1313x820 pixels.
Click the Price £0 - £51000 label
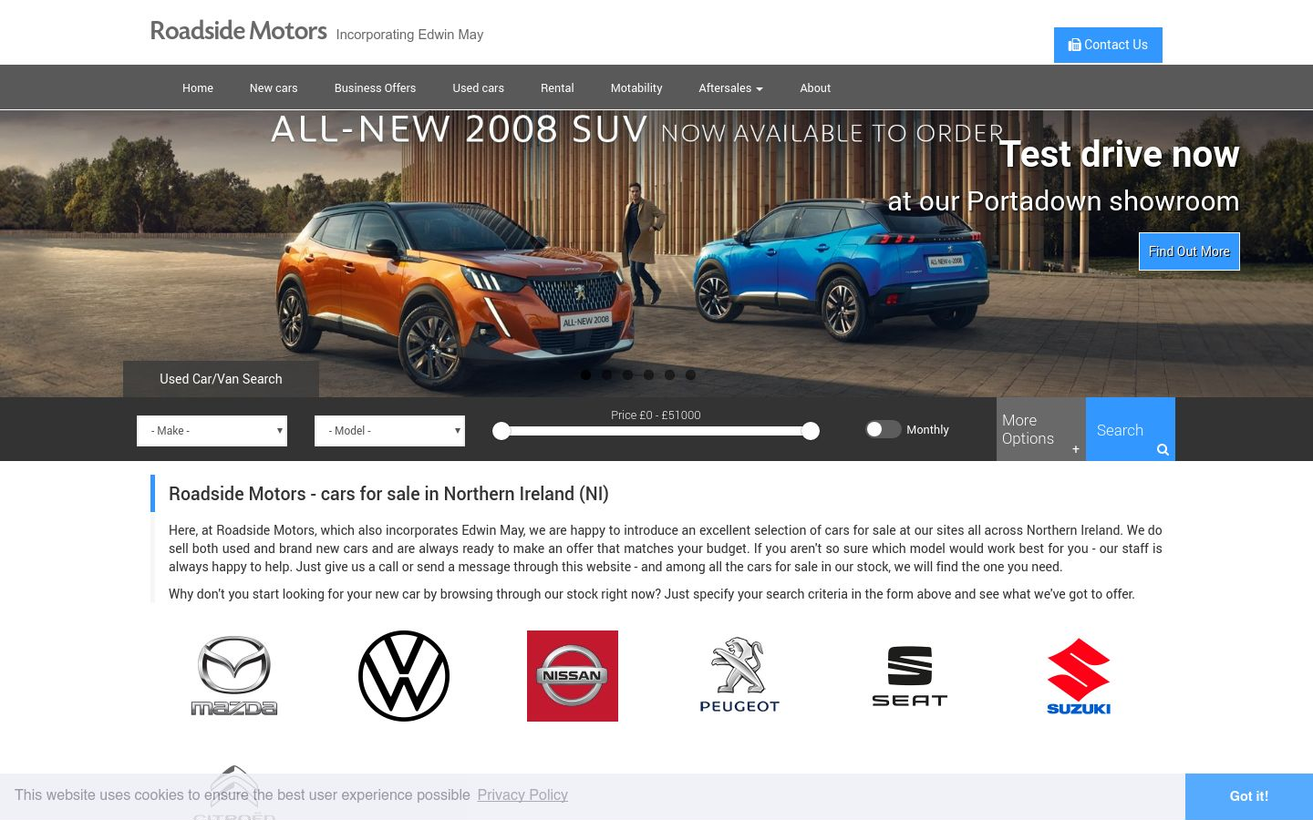coord(656,415)
